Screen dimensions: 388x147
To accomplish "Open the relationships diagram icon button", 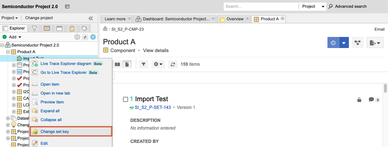I will (x=358, y=42).
